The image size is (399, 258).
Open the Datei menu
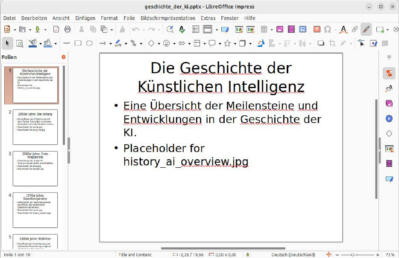[x=9, y=18]
